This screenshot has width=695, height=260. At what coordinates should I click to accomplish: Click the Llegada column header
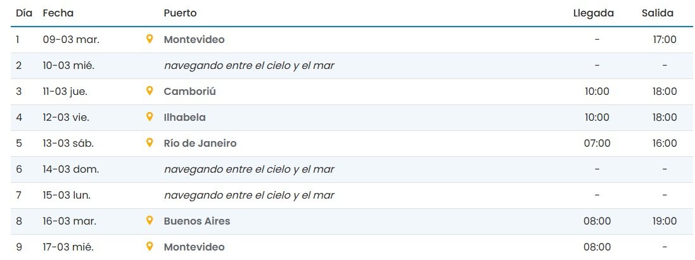coord(594,13)
